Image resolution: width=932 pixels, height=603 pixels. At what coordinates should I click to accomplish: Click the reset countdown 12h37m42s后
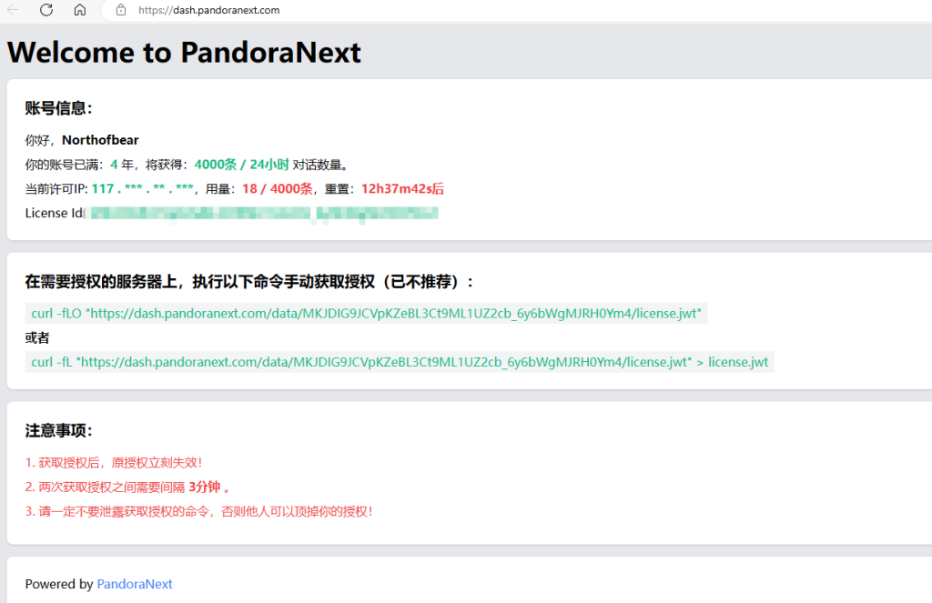(402, 189)
